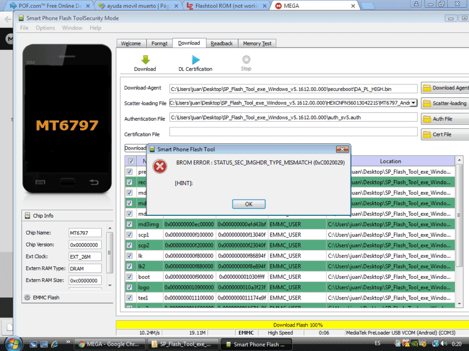469x351 pixels.
Task: Click the Download-Agent path field
Action: tap(293, 89)
